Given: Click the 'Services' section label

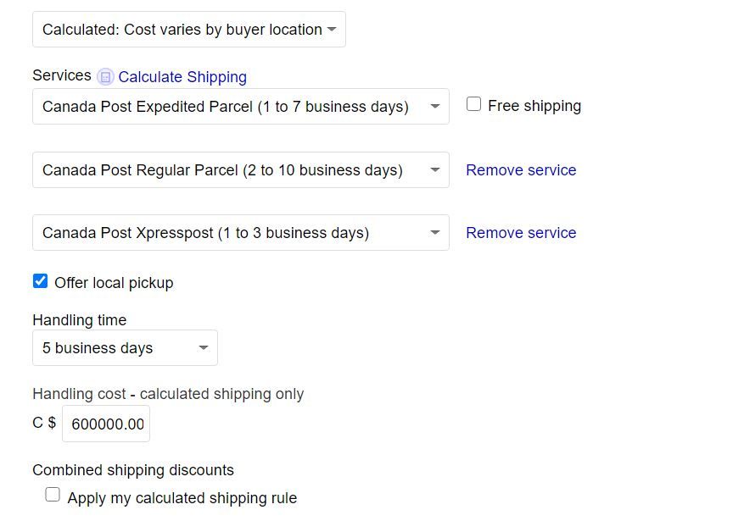Looking at the screenshot, I should pyautogui.click(x=62, y=75).
